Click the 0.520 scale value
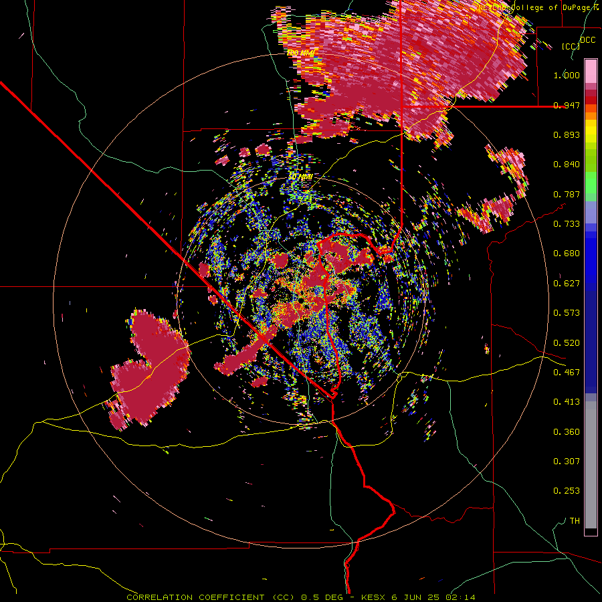This screenshot has height=602, width=602. pyautogui.click(x=567, y=343)
